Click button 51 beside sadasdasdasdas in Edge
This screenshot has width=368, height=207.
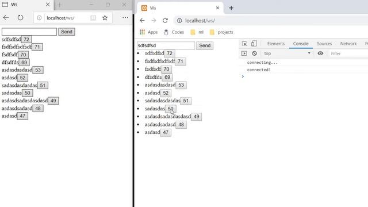point(43,86)
